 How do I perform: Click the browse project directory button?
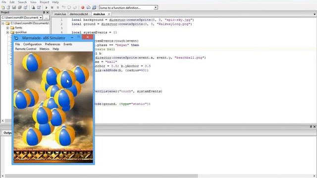(x=47, y=18)
